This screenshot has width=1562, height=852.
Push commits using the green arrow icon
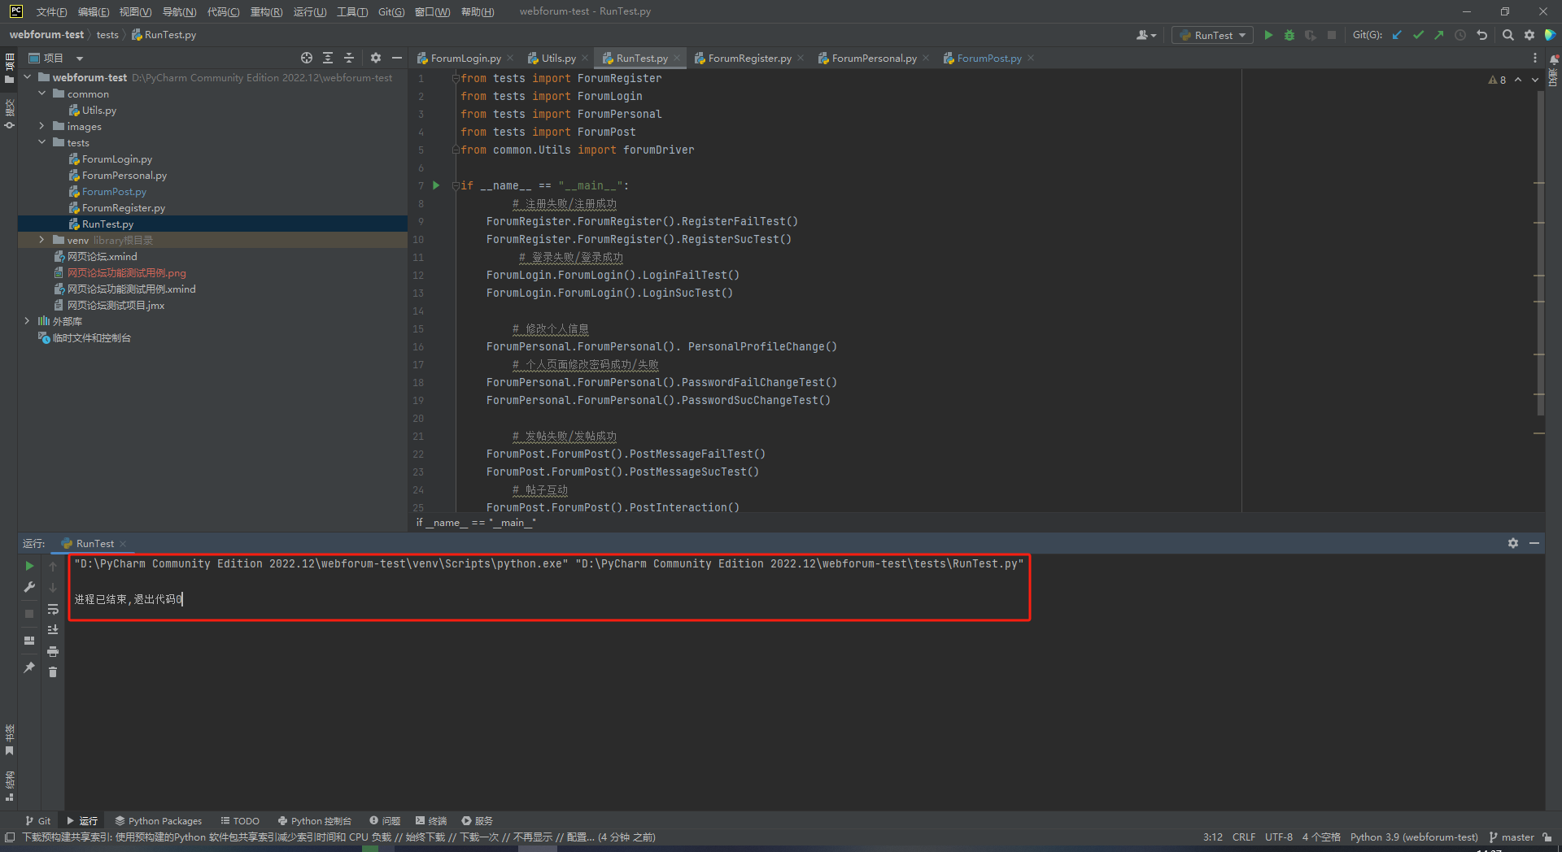pos(1439,35)
